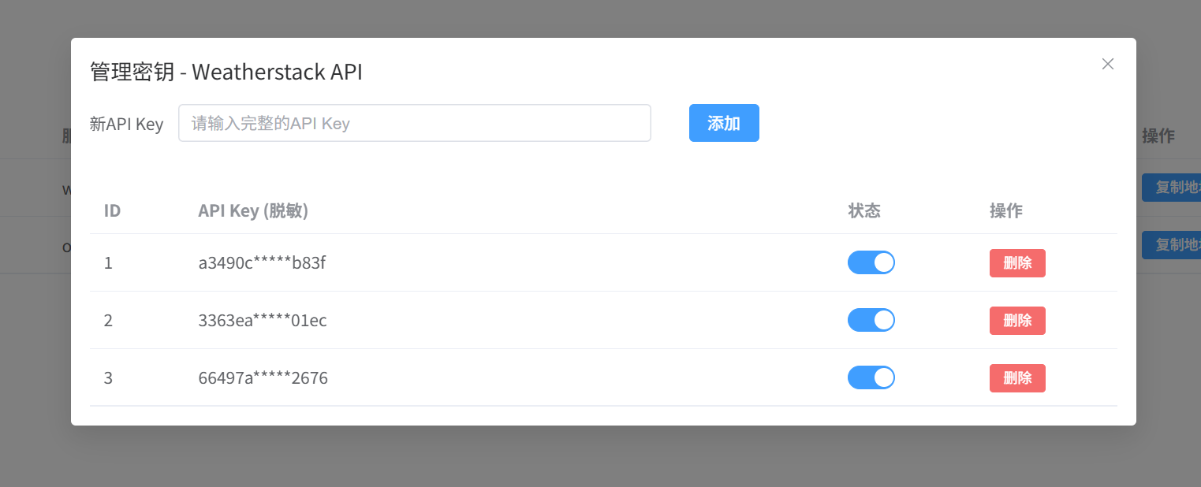Image resolution: width=1201 pixels, height=487 pixels.
Task: Select the masked key text 3363ea*****01ec
Action: [263, 320]
